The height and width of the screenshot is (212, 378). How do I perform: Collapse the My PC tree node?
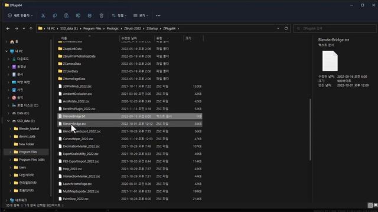tap(6, 51)
